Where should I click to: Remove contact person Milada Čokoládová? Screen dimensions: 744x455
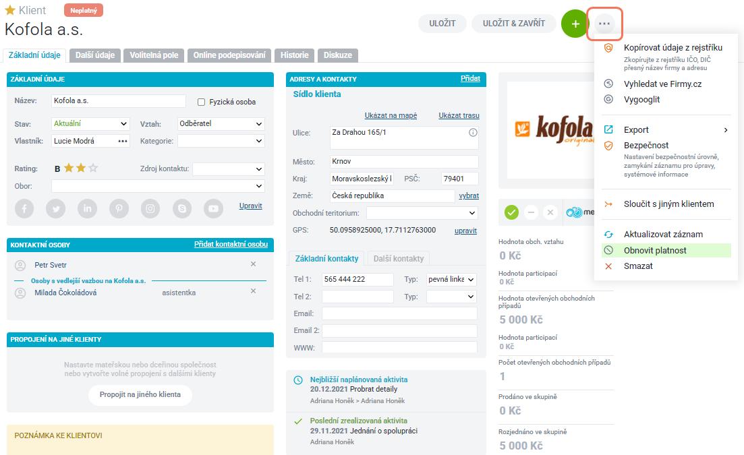254,291
